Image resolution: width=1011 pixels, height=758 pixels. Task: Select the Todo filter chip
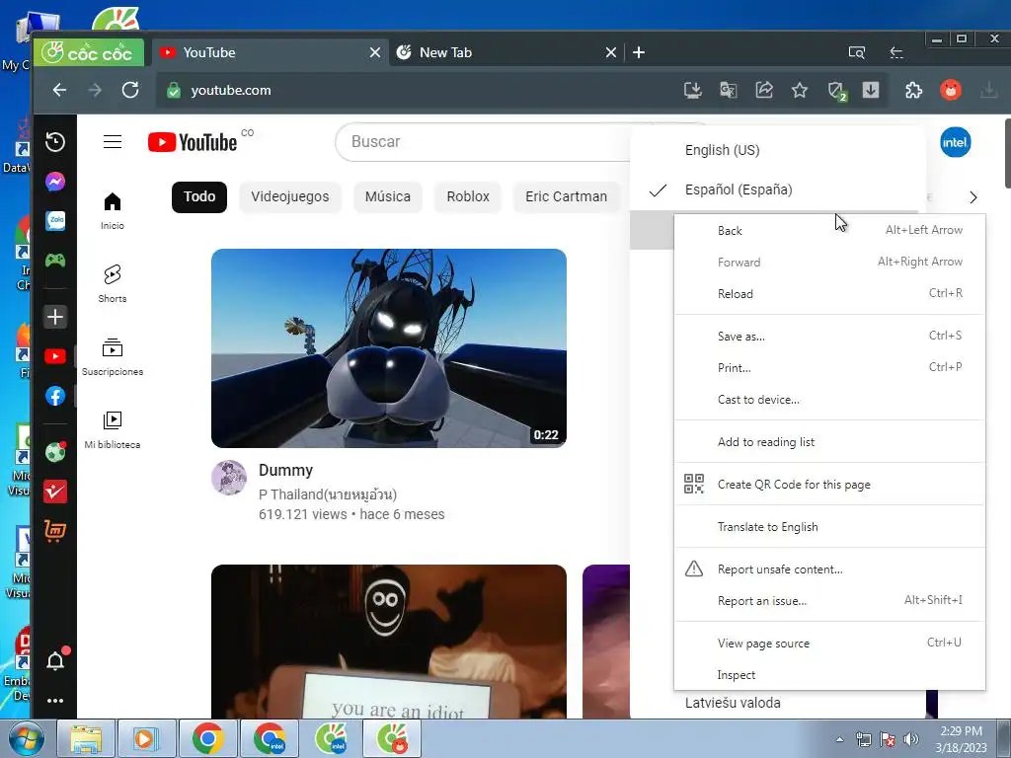tap(199, 197)
